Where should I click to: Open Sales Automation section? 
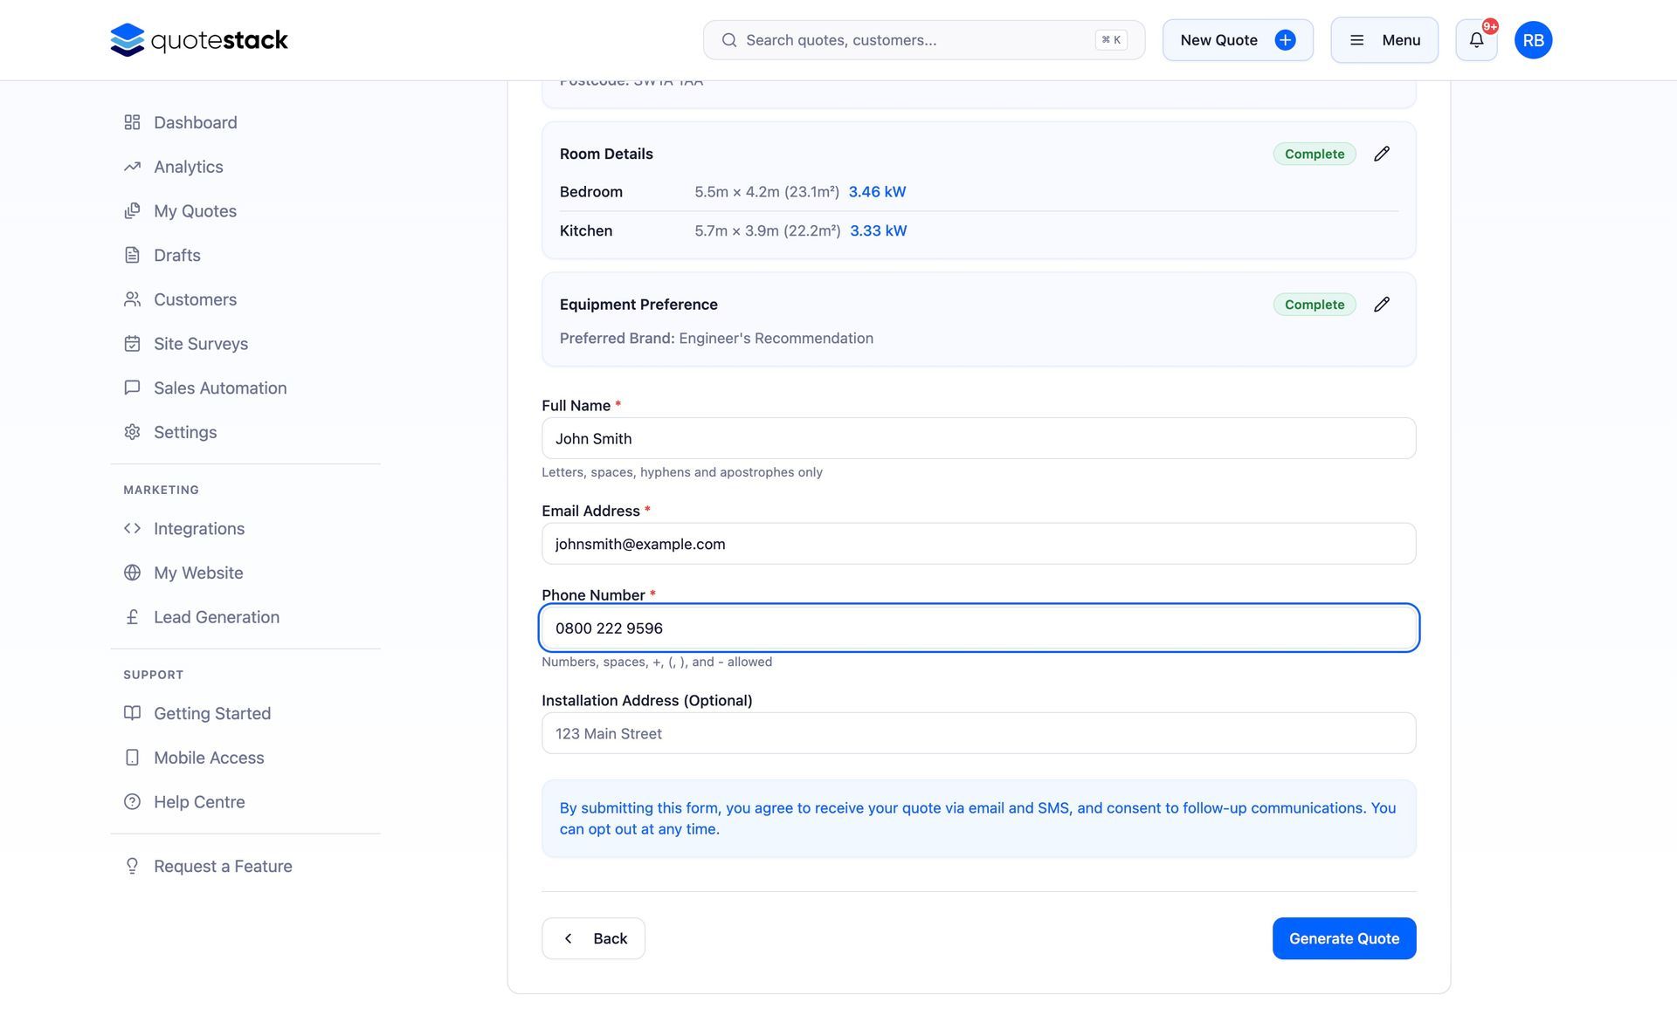click(219, 388)
